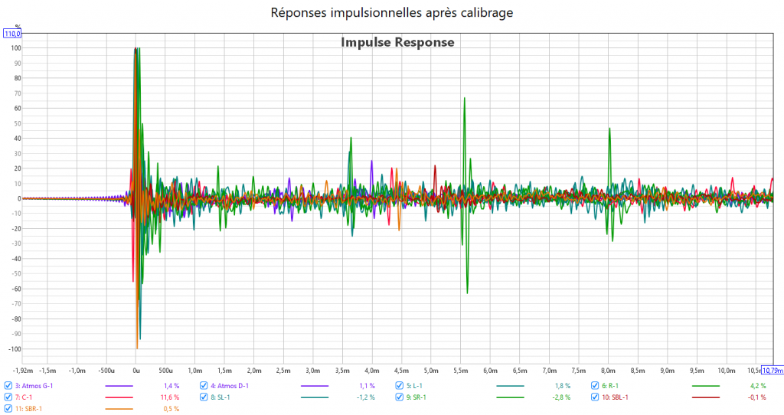Screen dimensions: 784x415
Task: Hide the SR-1 trace via its checkbox
Action: (400, 397)
